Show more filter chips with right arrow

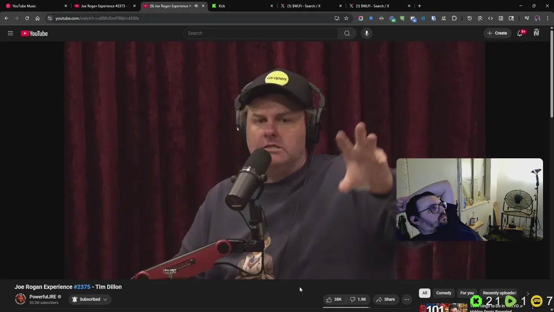pos(528,293)
